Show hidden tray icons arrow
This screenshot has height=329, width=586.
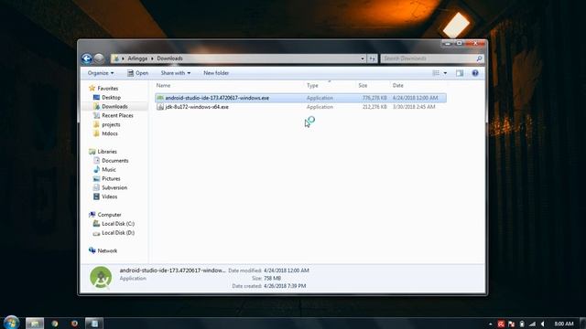[491, 324]
